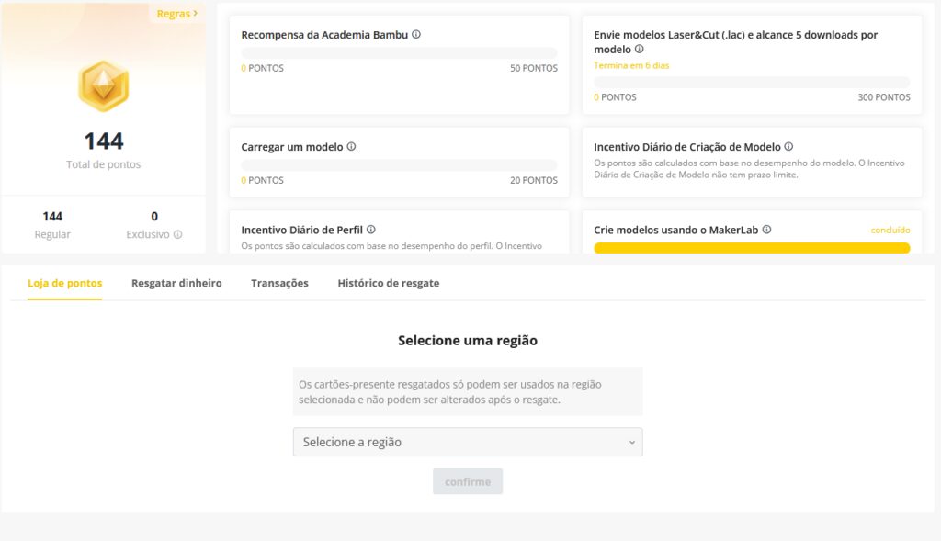Click the Recompensa da Academia Bambu title
Viewport: 941px width, 541px height.
tap(324, 35)
